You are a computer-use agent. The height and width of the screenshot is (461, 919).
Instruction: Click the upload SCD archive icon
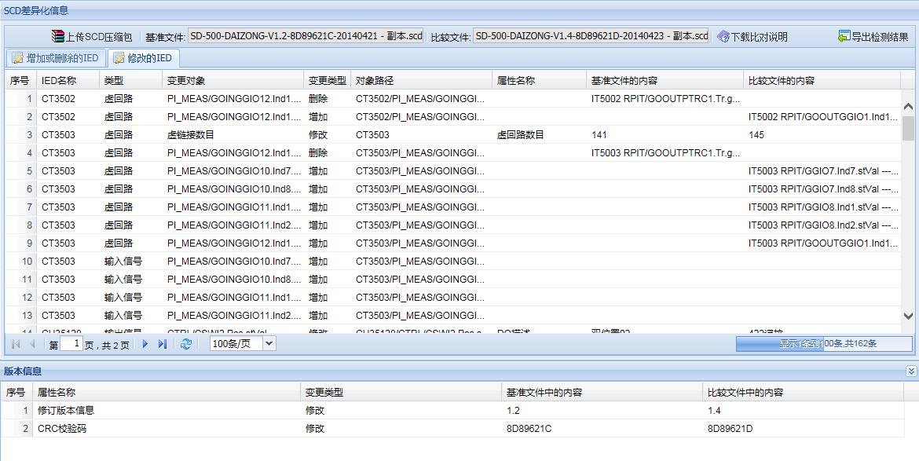point(57,37)
